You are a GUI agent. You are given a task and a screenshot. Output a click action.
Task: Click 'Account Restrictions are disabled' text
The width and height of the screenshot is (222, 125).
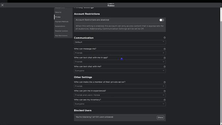tap(92, 20)
